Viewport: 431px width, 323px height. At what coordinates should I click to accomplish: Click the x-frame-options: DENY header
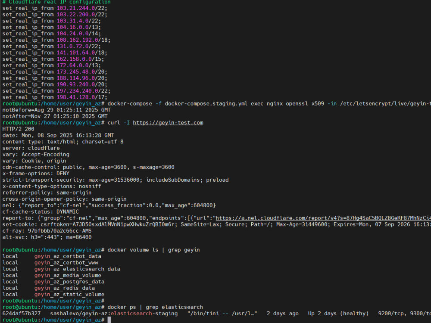click(x=36, y=174)
